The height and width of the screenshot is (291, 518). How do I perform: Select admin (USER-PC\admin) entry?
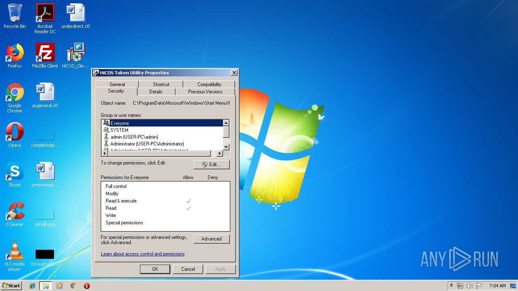[162, 137]
